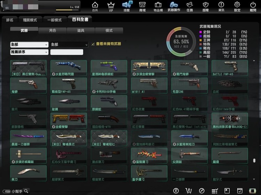Click the 小幫手 magnifier search icon

click(x=26, y=191)
